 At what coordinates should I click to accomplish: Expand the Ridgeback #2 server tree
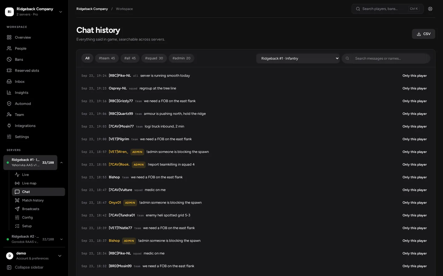(x=62, y=239)
